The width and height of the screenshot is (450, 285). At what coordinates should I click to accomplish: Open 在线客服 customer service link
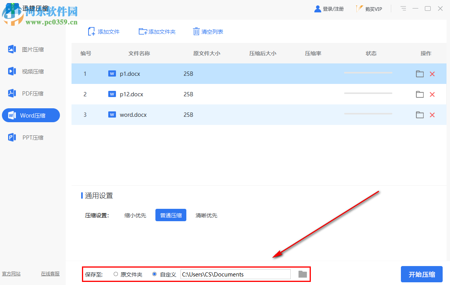tap(50, 274)
